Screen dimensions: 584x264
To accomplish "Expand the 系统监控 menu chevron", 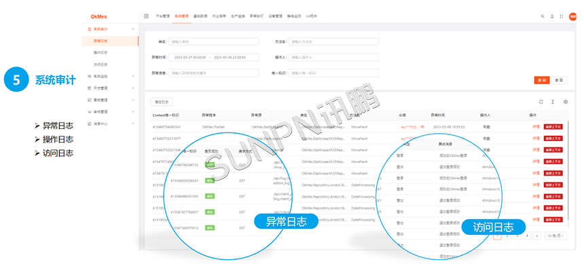I will point(133,76).
